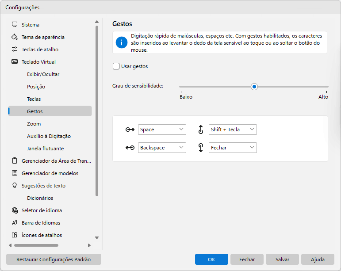
Task: Open the Backspace gesture dropdown
Action: [162, 148]
